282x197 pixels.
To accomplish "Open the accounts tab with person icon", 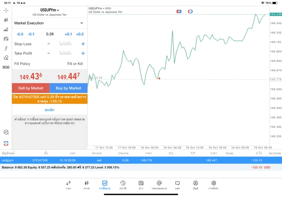I will 196,185.
